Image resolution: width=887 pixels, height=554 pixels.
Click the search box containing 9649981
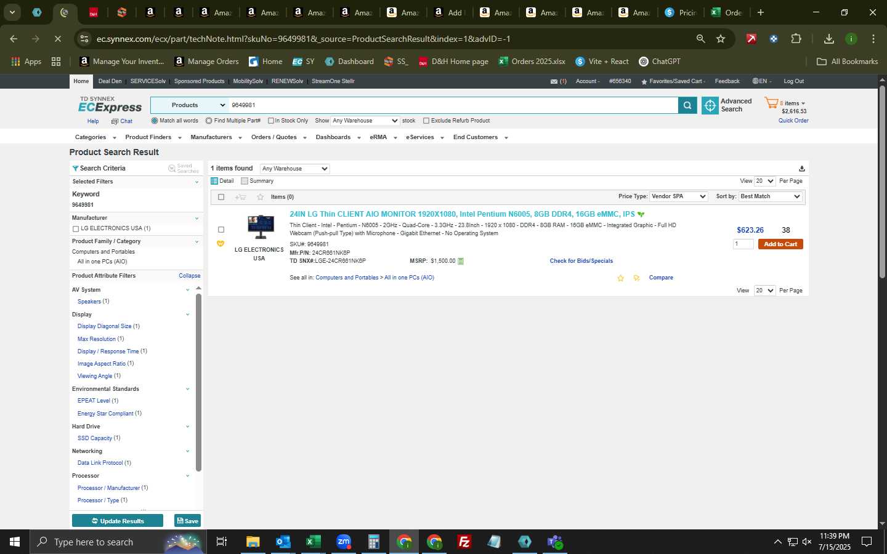[453, 105]
